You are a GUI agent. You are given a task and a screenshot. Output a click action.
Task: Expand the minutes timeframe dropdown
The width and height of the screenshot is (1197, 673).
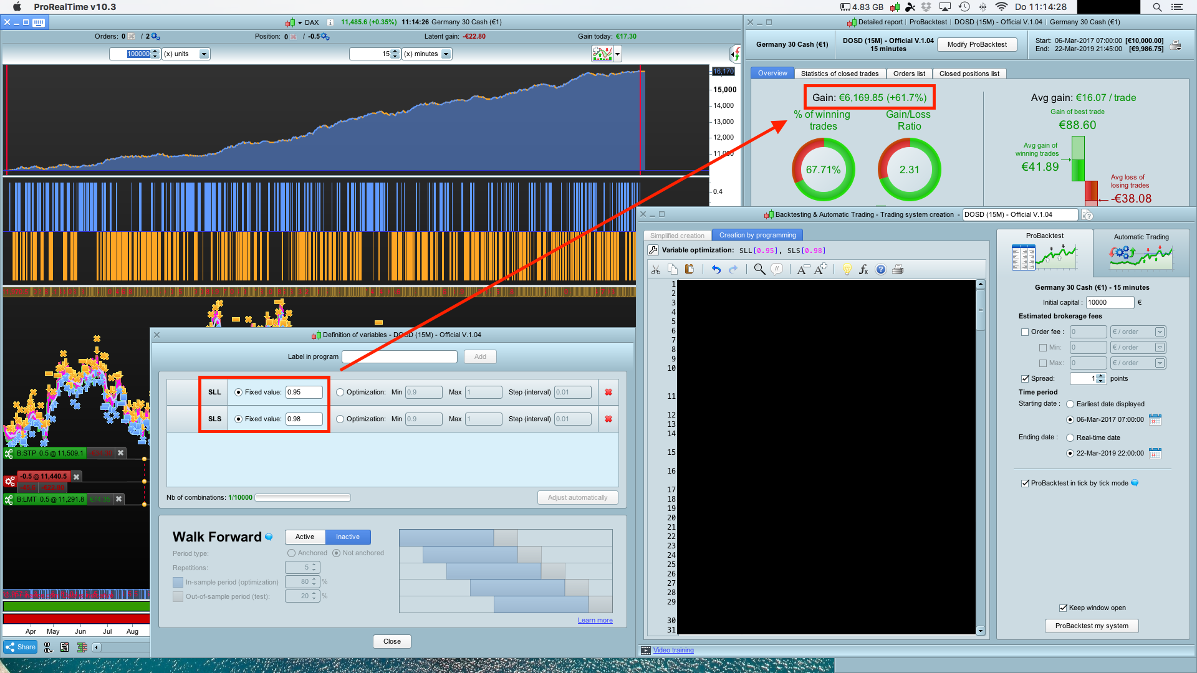click(x=446, y=54)
